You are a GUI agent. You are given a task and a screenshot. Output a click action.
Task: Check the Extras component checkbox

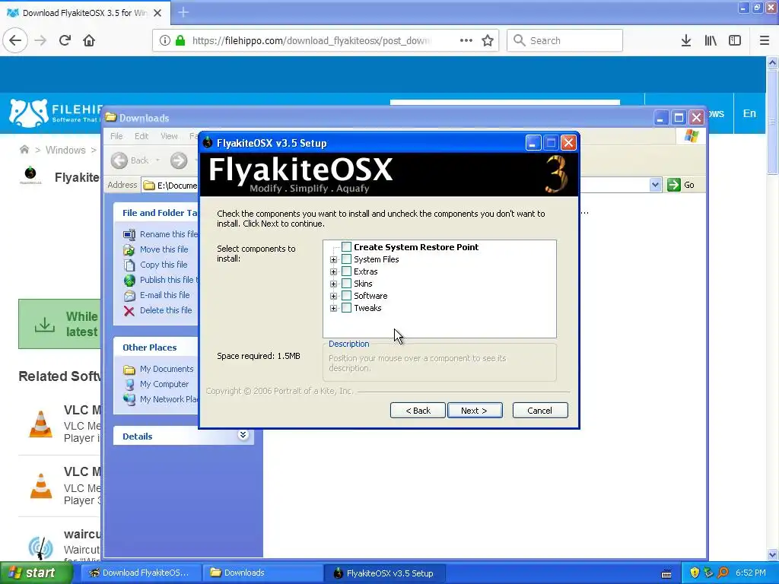(346, 271)
